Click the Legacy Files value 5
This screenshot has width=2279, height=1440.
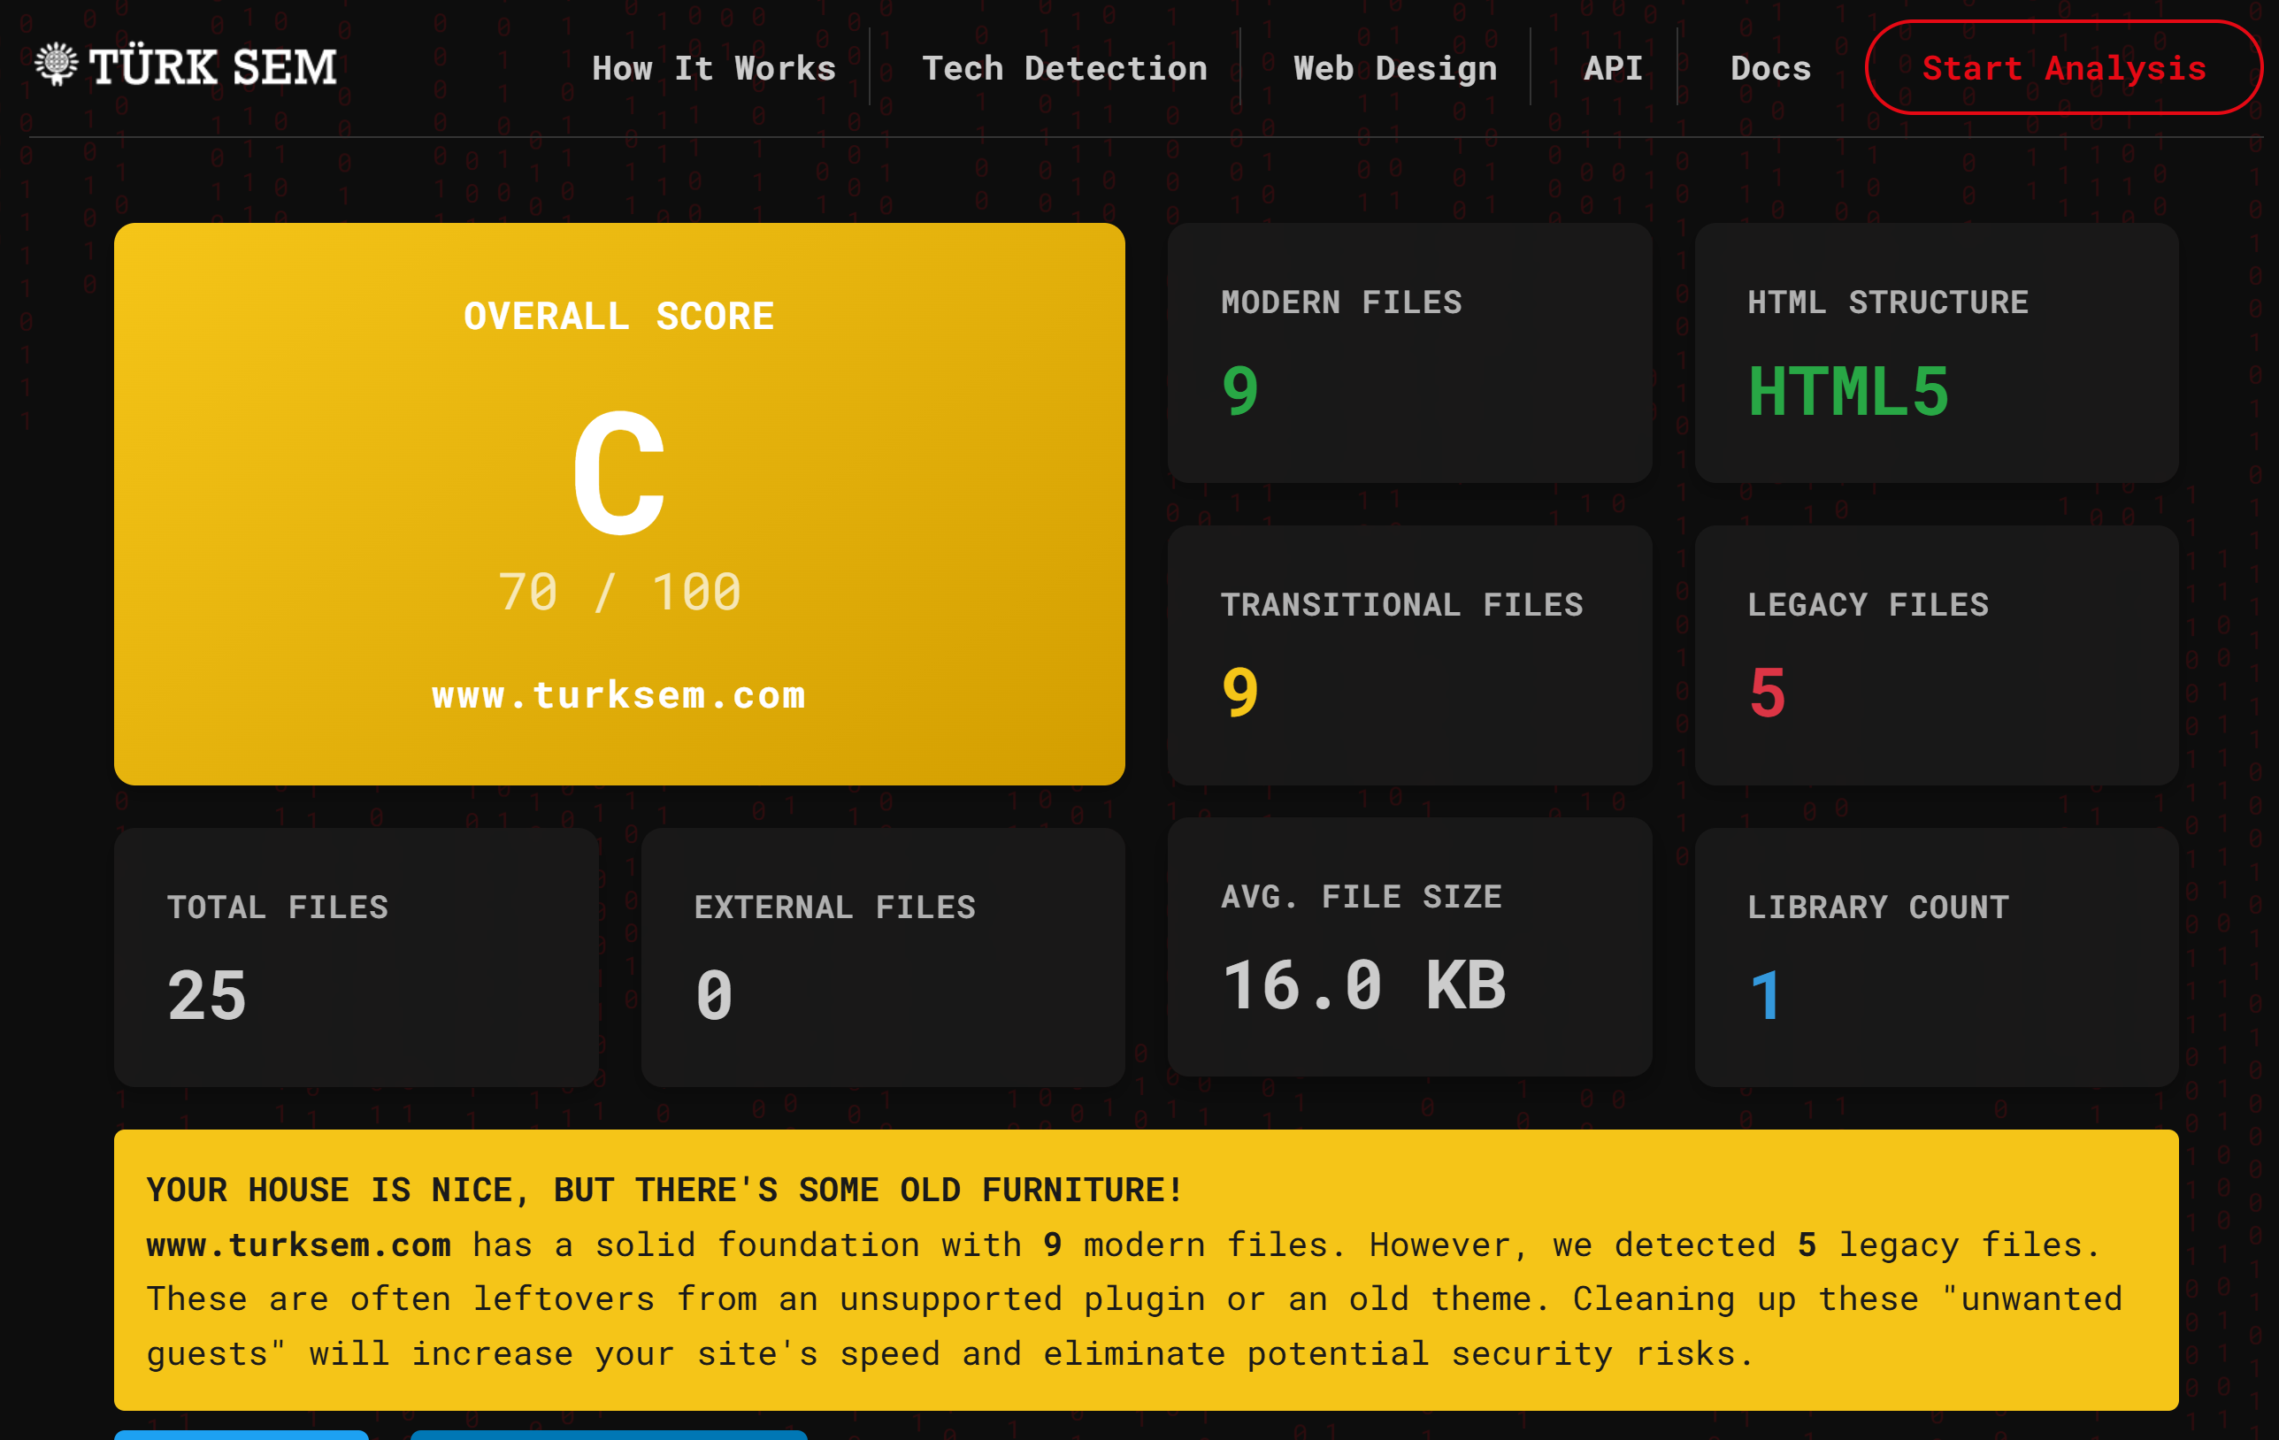point(1767,693)
